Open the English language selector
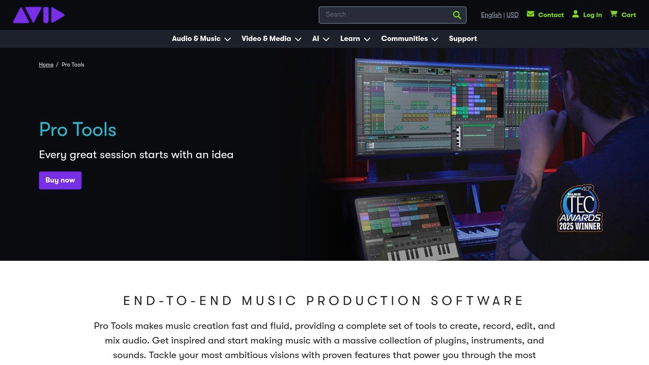The image size is (649, 365). tap(491, 15)
